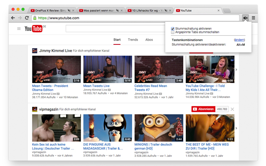Open the Chrome hamburger menu
Image resolution: width=266 pixels, height=166 pixels.
254,18
